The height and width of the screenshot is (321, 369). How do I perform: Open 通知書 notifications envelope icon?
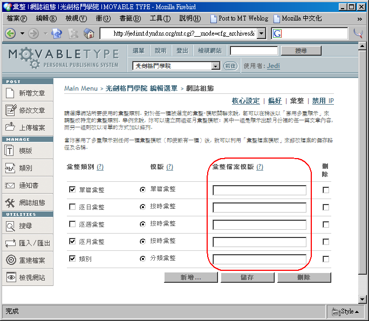(10, 186)
